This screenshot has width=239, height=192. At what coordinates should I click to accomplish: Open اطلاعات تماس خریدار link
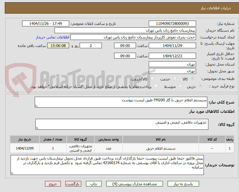pos(53,37)
